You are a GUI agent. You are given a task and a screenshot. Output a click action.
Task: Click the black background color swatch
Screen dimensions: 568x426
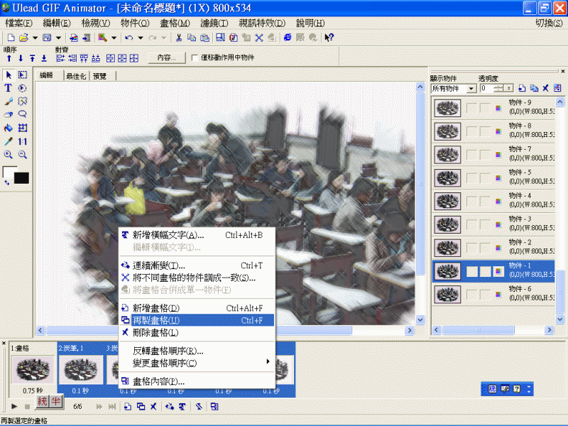pos(20,176)
